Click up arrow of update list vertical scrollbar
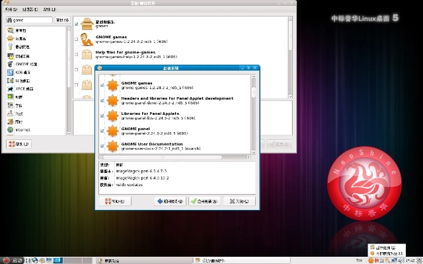The height and width of the screenshot is (264, 423). 254,77
